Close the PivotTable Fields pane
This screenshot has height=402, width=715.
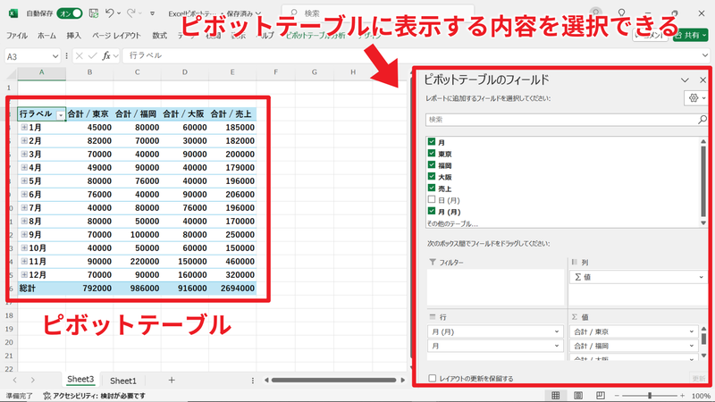tap(702, 80)
